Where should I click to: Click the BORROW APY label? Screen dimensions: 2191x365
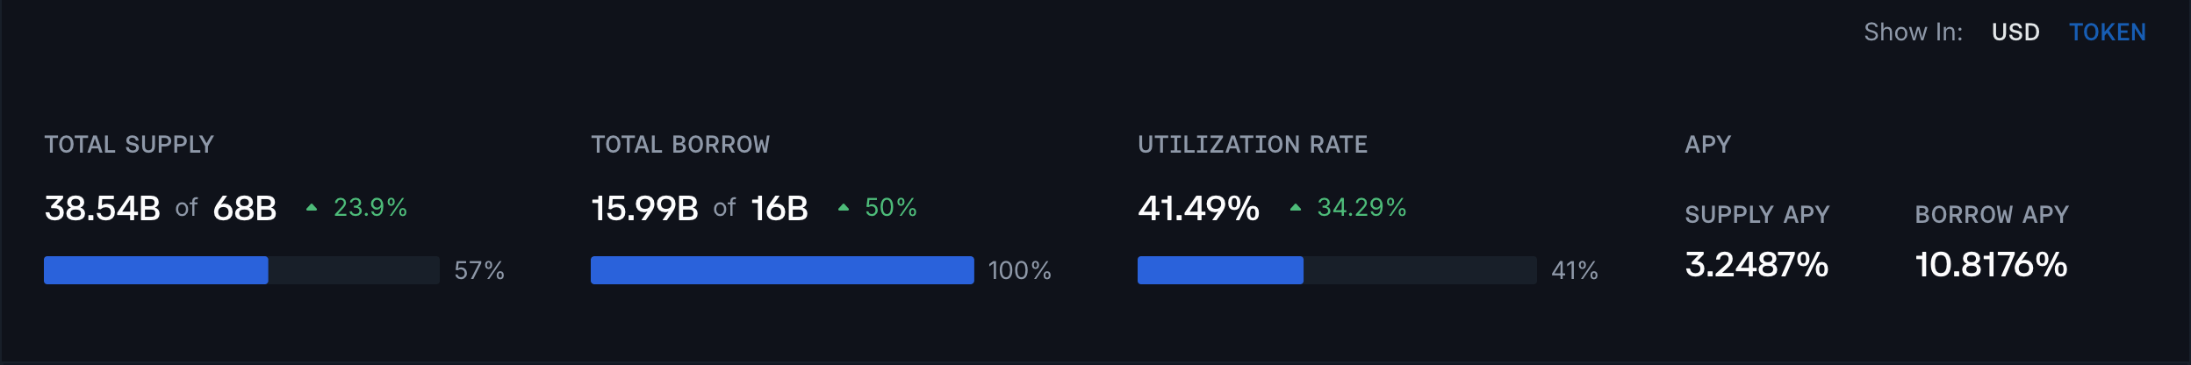point(1992,215)
